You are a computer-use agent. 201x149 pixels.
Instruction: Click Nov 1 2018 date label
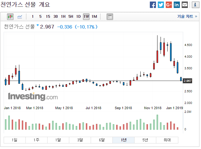click(x=153, y=108)
